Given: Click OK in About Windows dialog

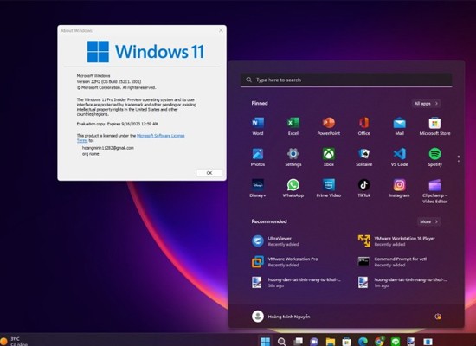Looking at the screenshot, I should [209, 173].
